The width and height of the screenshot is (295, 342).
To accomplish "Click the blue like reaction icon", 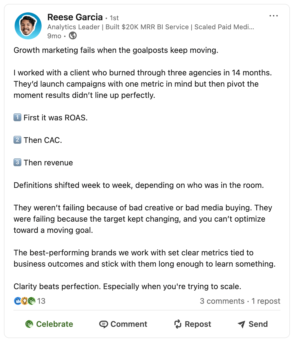I will pos(17,301).
